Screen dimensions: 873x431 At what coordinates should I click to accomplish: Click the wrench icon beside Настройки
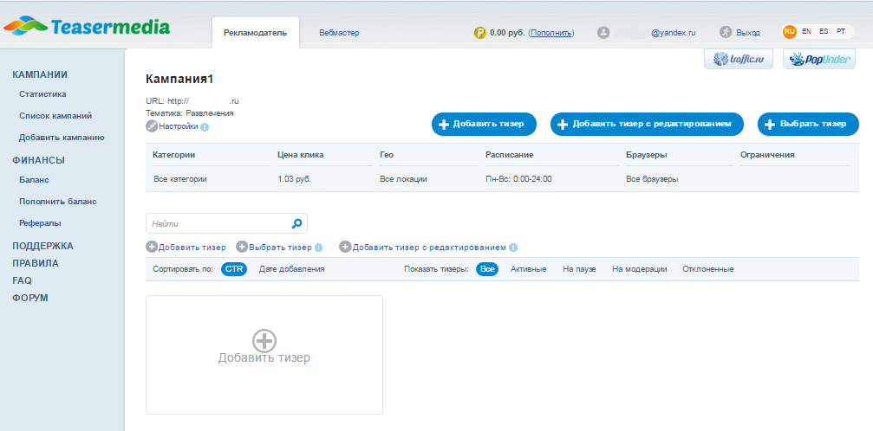152,126
